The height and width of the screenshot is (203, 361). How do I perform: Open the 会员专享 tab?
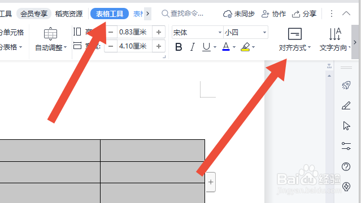tap(33, 14)
